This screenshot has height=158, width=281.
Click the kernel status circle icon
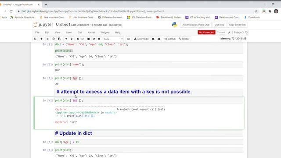[x=246, y=32]
